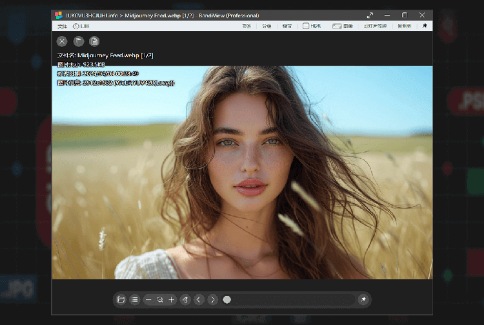
Task: Copy image info using the copy icon
Action: (x=78, y=41)
